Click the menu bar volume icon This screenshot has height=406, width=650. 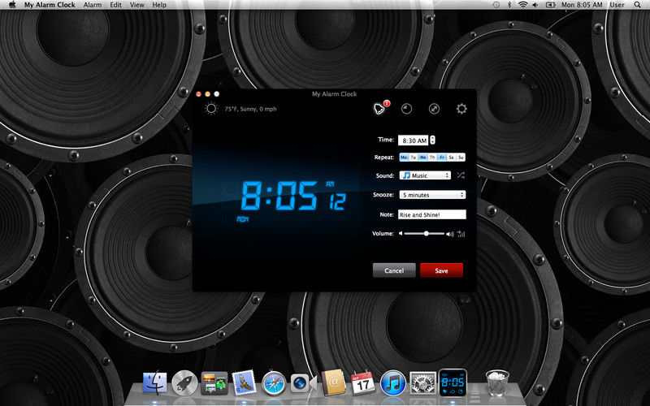coord(535,5)
